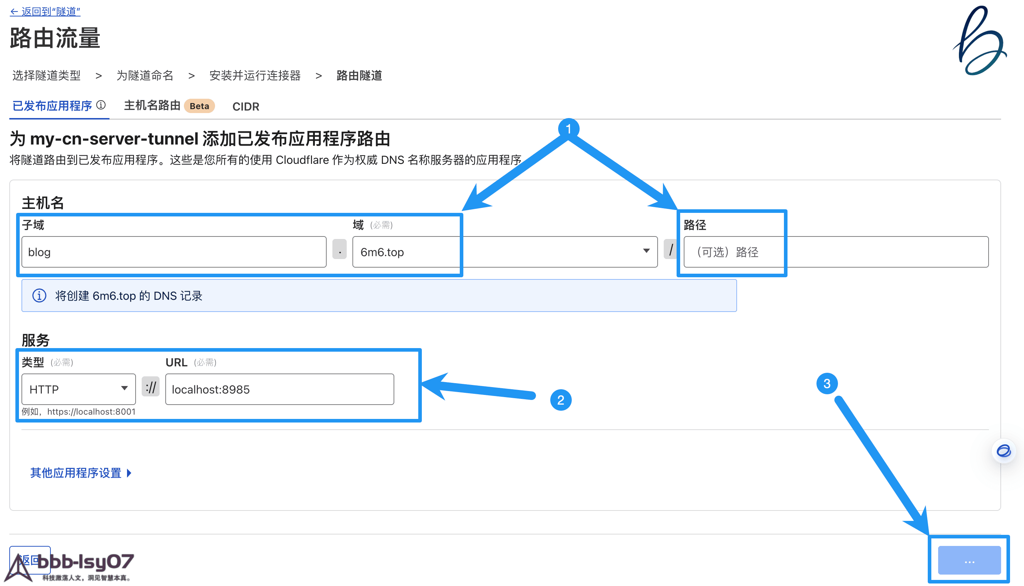Click 选择隧道类型 breadcrumb step
The width and height of the screenshot is (1024, 586).
46,75
